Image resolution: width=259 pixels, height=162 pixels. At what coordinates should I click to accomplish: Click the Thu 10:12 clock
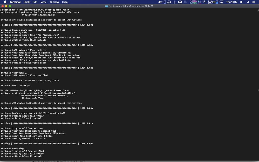coord(231,2)
